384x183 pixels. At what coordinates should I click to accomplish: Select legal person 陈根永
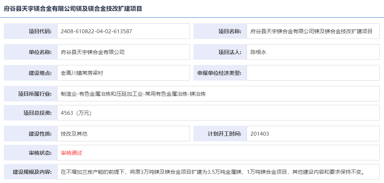(258, 52)
